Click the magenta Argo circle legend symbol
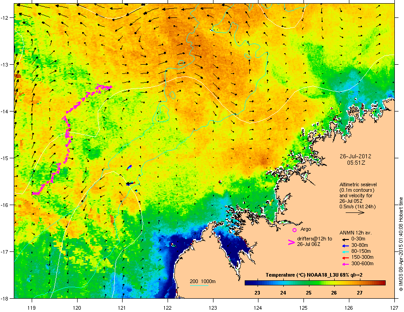This screenshot has width=404, height=312. coord(294,230)
